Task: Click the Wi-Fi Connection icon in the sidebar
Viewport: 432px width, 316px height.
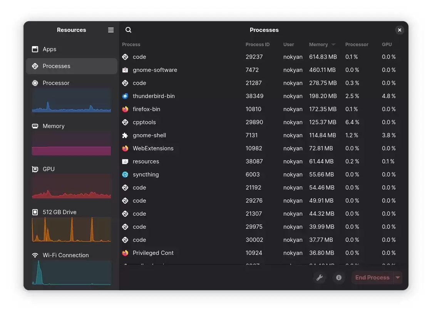Action: pos(35,255)
